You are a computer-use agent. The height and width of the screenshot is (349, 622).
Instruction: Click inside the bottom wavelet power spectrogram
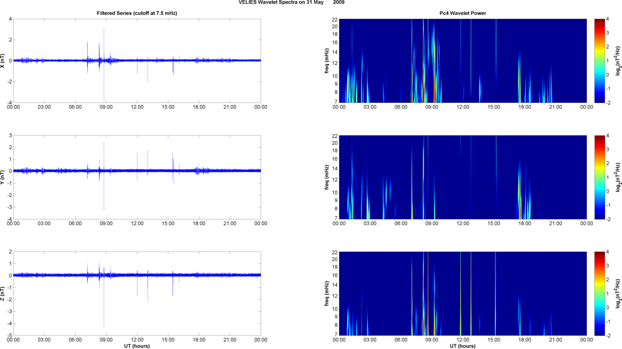click(463, 294)
